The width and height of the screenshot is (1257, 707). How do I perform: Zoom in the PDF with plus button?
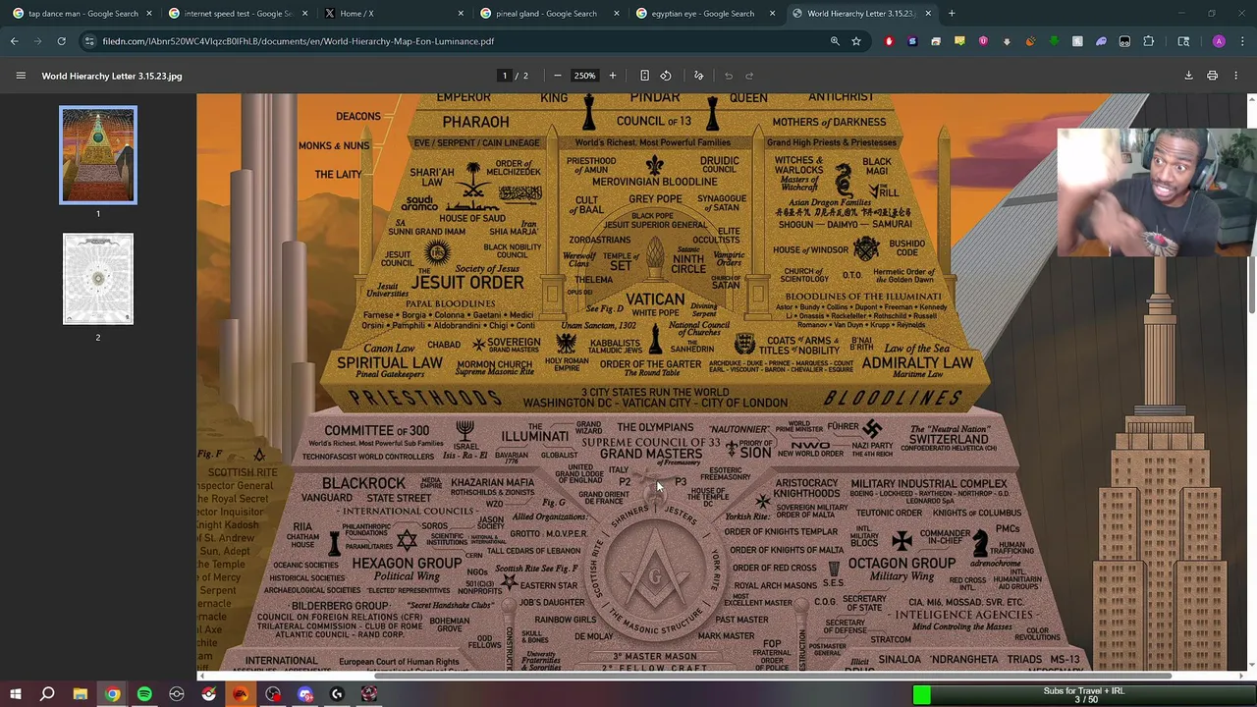pyautogui.click(x=613, y=76)
